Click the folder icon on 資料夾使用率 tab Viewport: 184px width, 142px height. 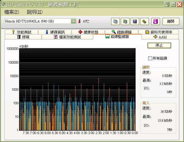[147, 32]
